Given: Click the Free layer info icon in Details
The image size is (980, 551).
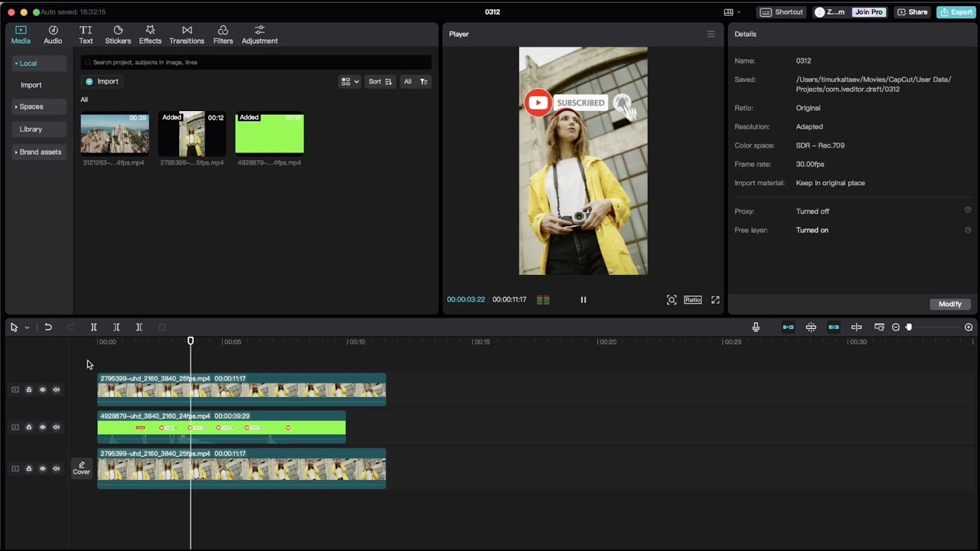Looking at the screenshot, I should point(968,230).
